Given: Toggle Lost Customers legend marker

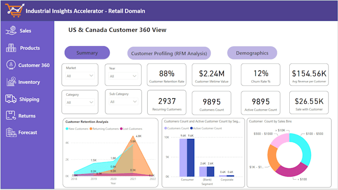Looking at the screenshot, I should tap(121, 128).
